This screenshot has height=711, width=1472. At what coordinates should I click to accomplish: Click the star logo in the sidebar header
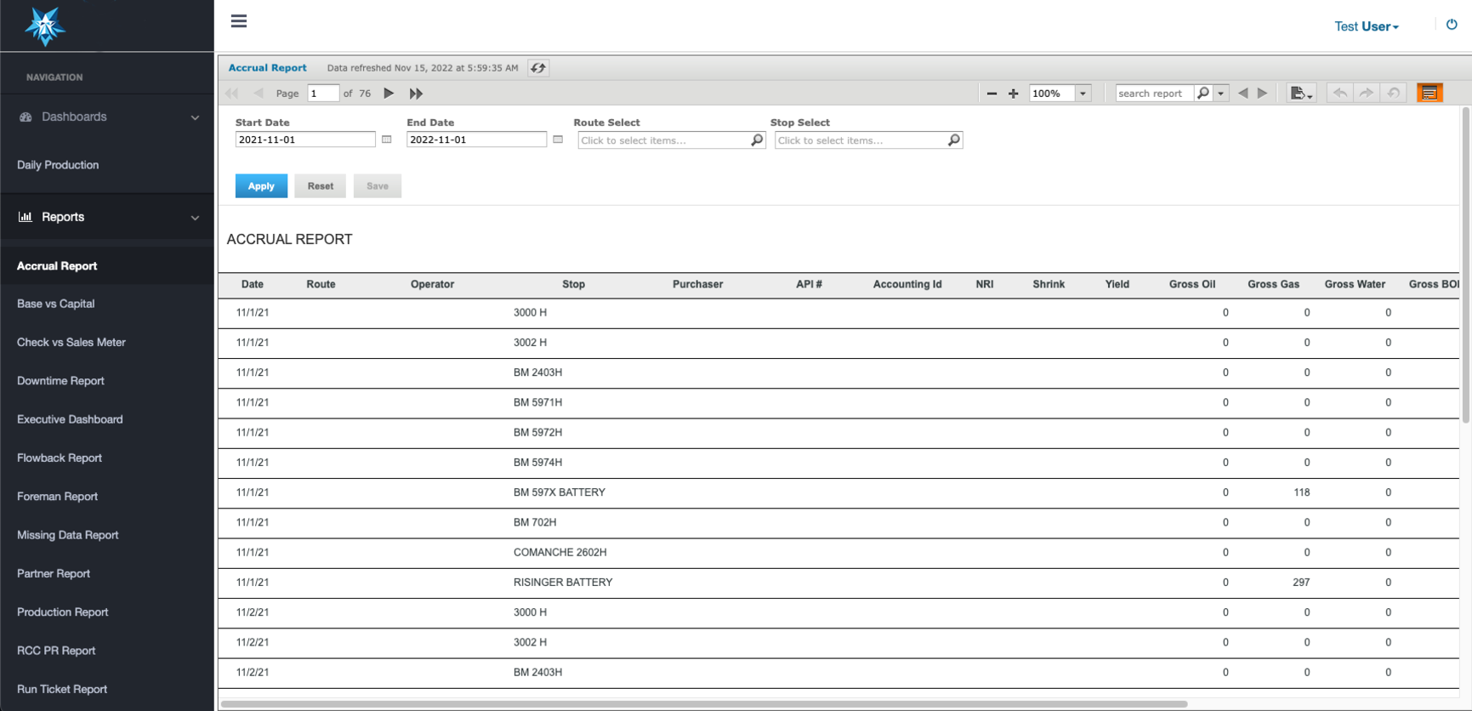[44, 26]
